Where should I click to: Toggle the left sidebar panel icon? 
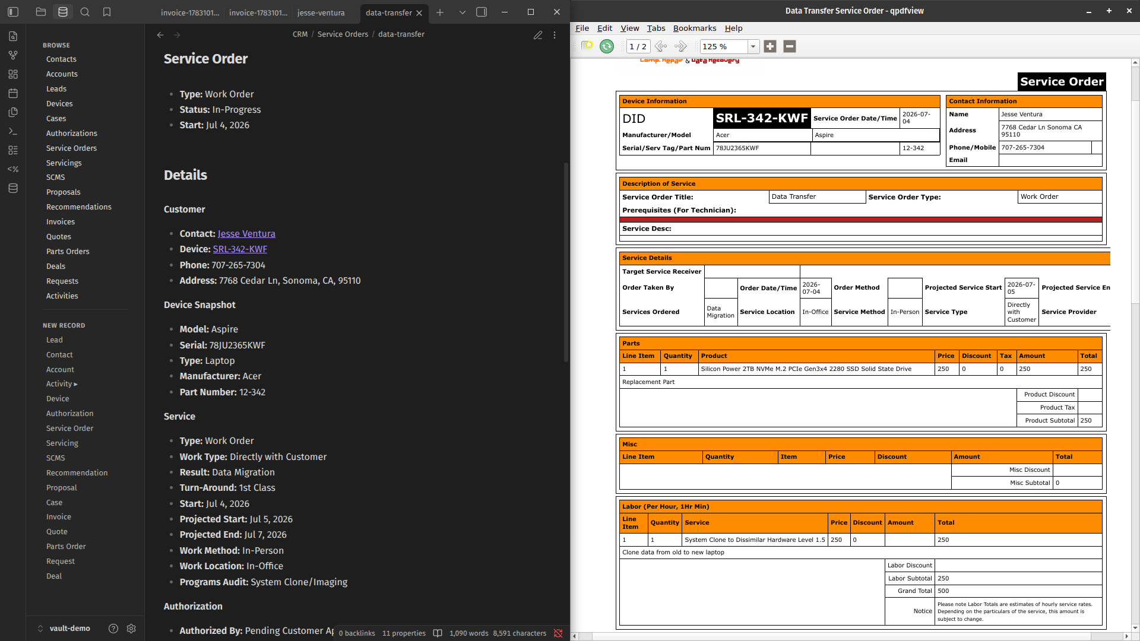click(13, 12)
